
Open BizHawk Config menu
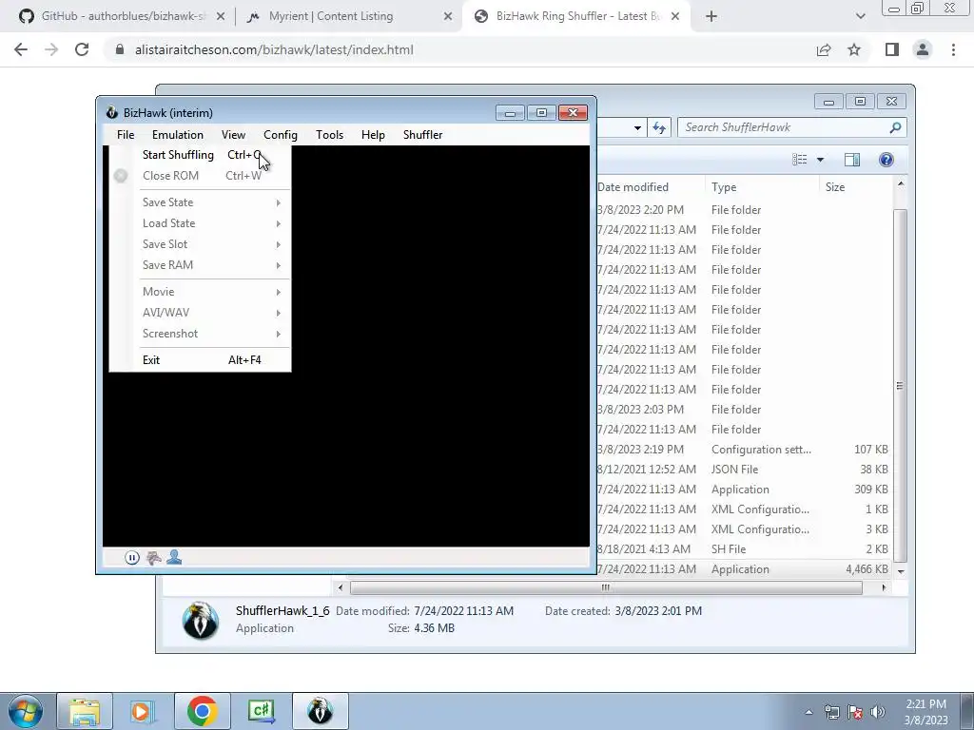281,135
